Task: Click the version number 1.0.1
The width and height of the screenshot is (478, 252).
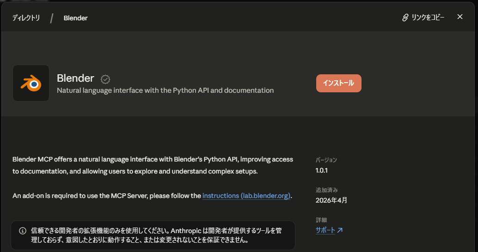Action: [322, 170]
